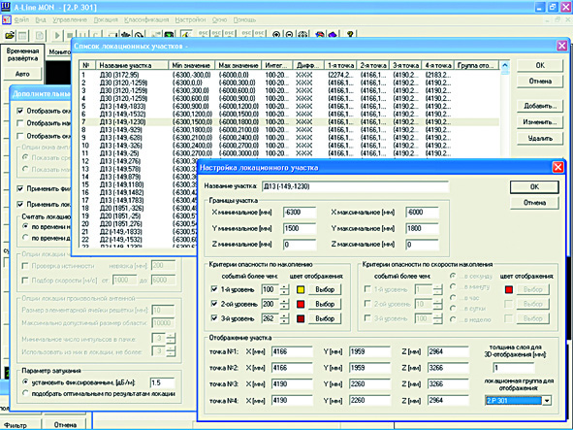
Task: Open the Классификация menu
Action: click(146, 19)
